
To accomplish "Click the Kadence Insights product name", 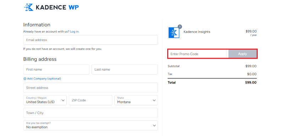I will [x=197, y=32].
